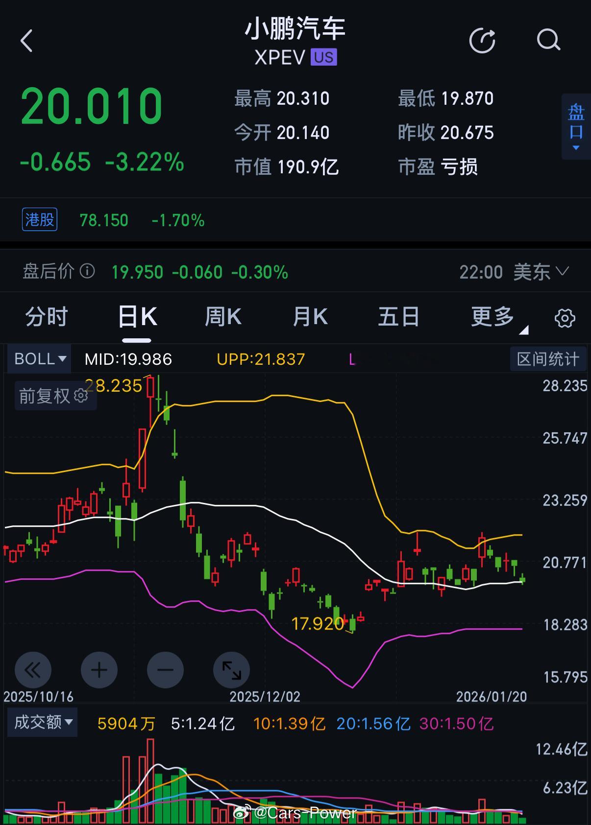
Task: Tap the 17.920 low marker on chart
Action: 318,623
